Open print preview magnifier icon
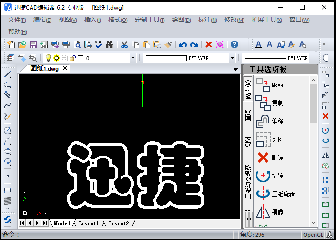 [77, 44]
